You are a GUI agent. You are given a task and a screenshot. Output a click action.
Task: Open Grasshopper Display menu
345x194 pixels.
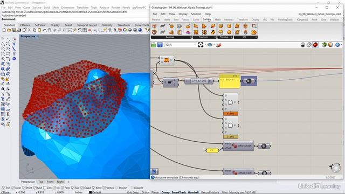tap(183, 14)
